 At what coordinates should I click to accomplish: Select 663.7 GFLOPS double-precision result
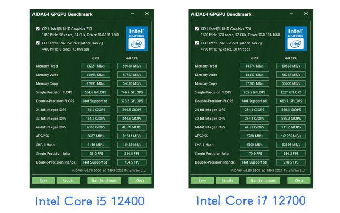pyautogui.click(x=291, y=101)
